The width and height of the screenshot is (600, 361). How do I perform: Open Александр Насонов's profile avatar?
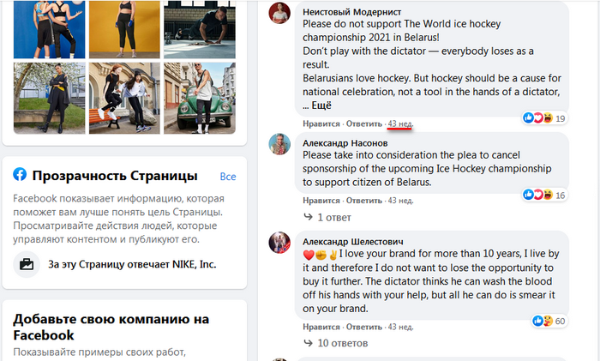click(x=280, y=144)
